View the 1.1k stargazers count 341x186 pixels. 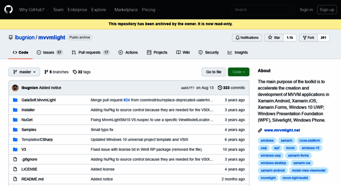[290, 37]
